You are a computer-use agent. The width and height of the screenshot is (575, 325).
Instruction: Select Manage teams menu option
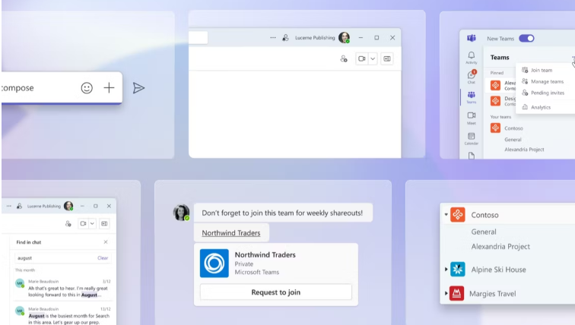coord(545,81)
